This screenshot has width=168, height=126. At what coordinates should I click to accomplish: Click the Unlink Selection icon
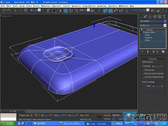click(21, 11)
